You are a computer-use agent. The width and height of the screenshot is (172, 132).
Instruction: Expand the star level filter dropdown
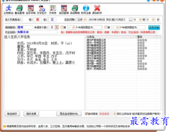tap(115, 114)
